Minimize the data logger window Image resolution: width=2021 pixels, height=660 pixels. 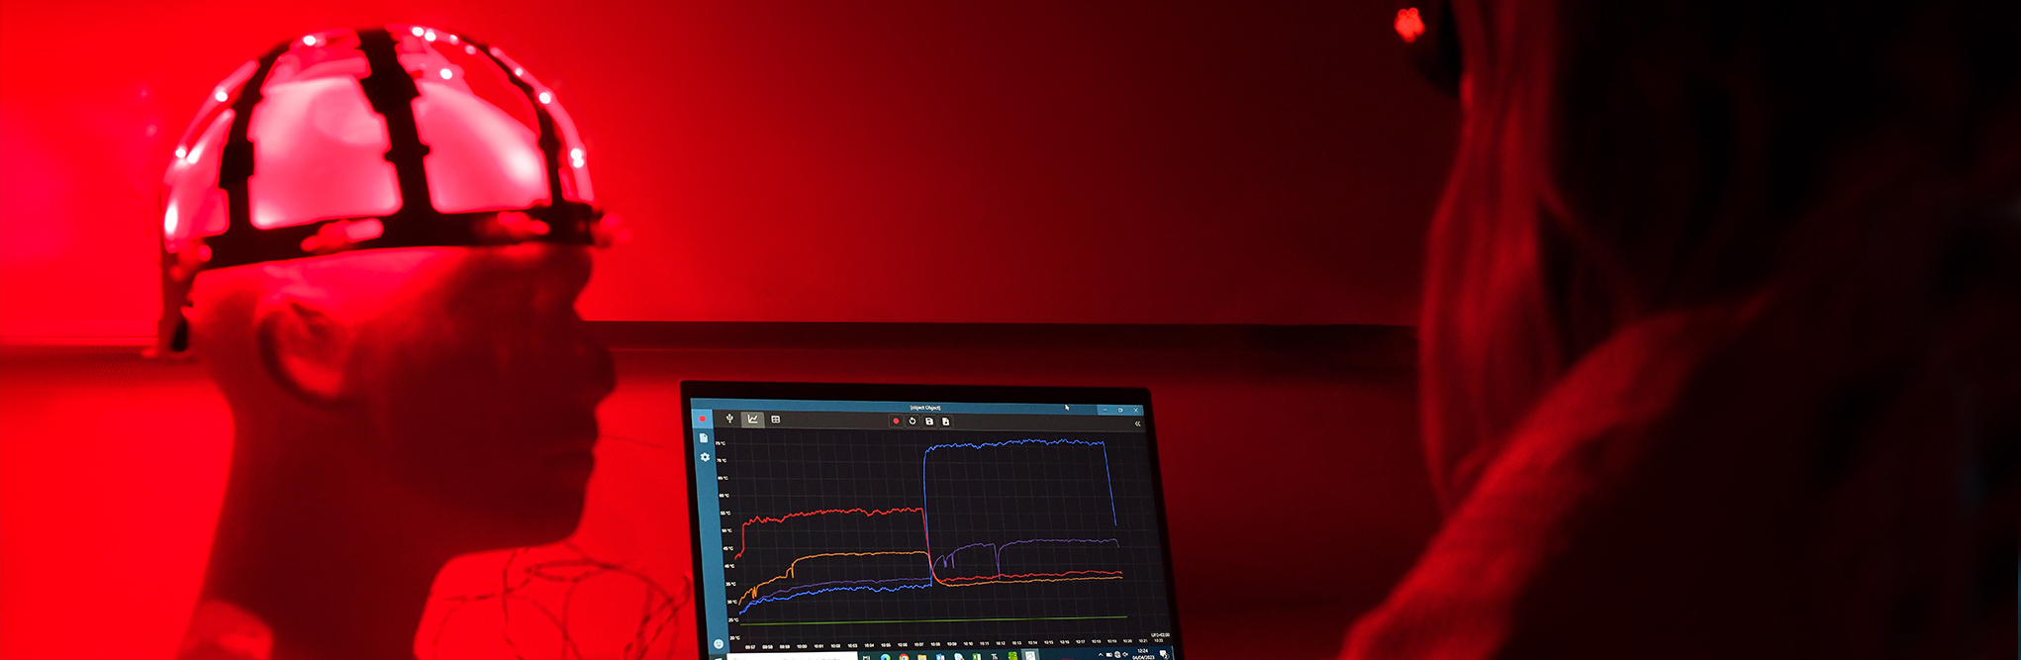click(x=1105, y=410)
